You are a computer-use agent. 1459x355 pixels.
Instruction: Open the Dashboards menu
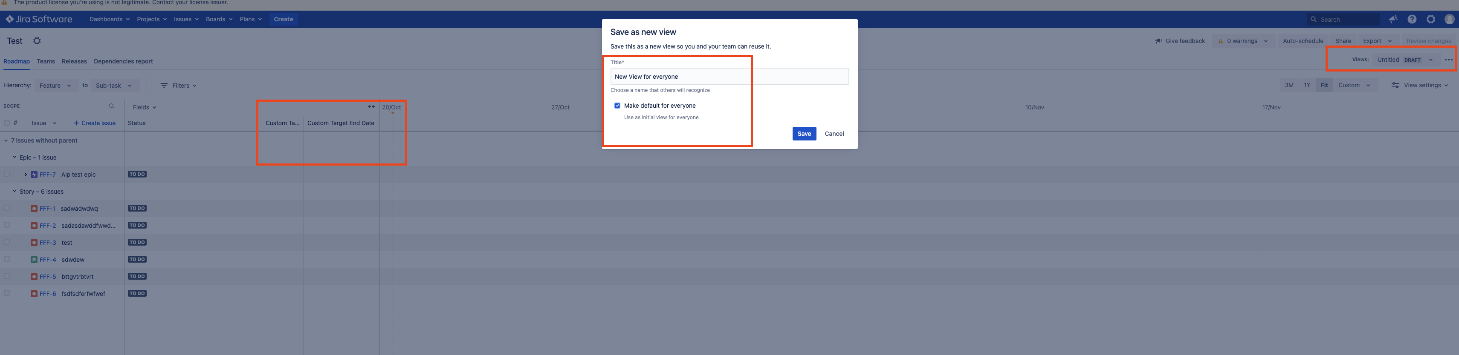(109, 19)
